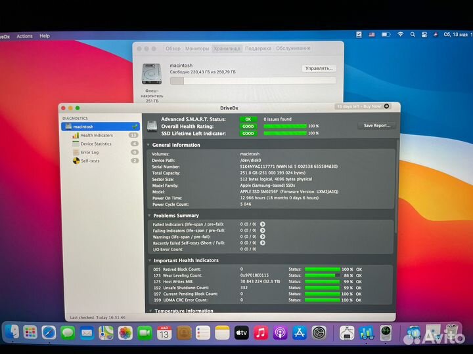This screenshot has height=354, width=473.
Task: Click arrow beside Recently failed Self-tests
Action: [263, 243]
